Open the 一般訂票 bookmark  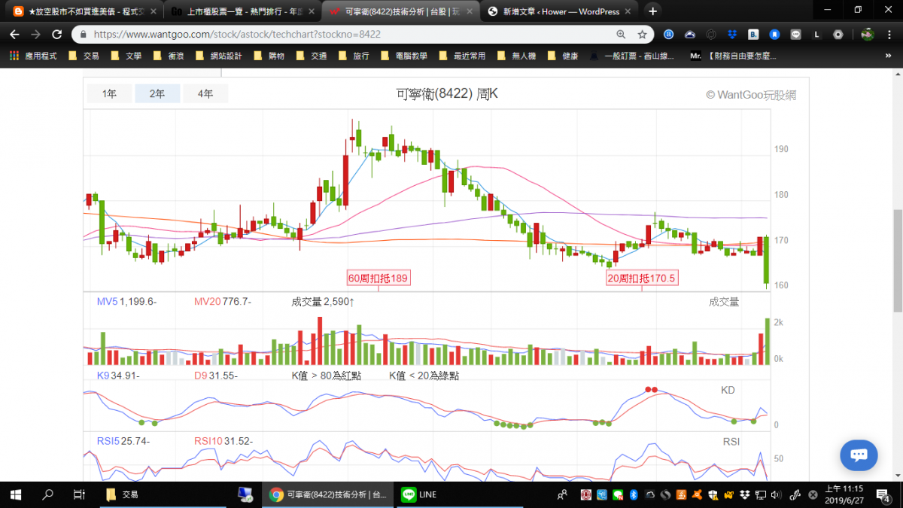tap(634, 56)
